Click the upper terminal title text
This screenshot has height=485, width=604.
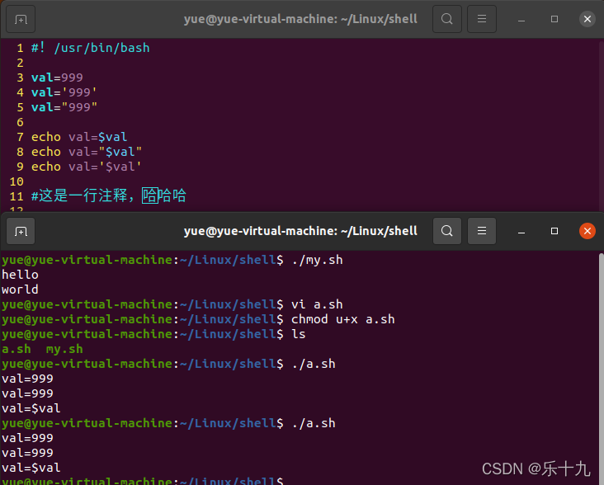coord(300,19)
